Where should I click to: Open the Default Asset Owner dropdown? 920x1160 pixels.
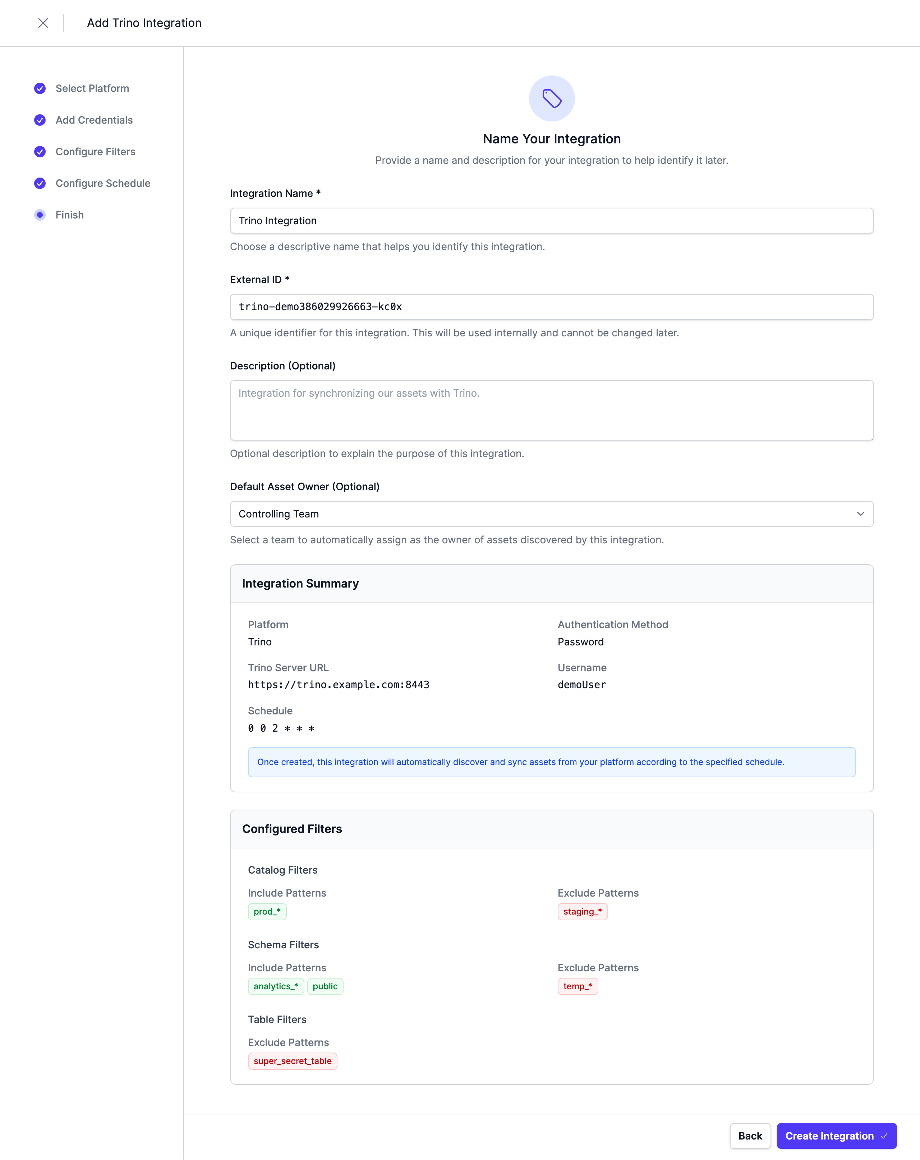(552, 514)
